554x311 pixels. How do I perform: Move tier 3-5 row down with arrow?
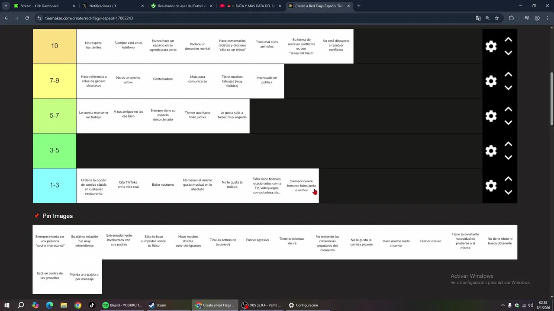point(509,157)
